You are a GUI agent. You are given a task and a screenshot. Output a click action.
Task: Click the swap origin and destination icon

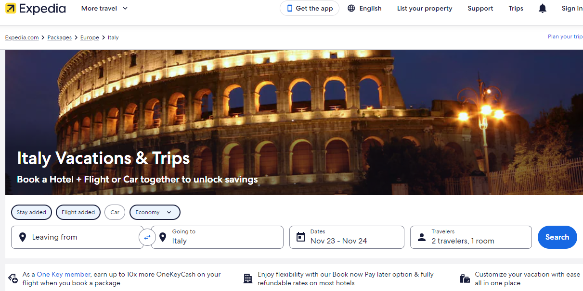pos(147,237)
